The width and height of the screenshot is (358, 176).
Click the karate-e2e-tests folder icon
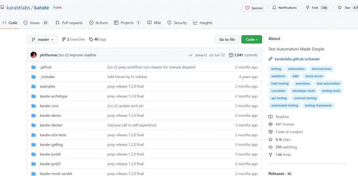pos(34,135)
